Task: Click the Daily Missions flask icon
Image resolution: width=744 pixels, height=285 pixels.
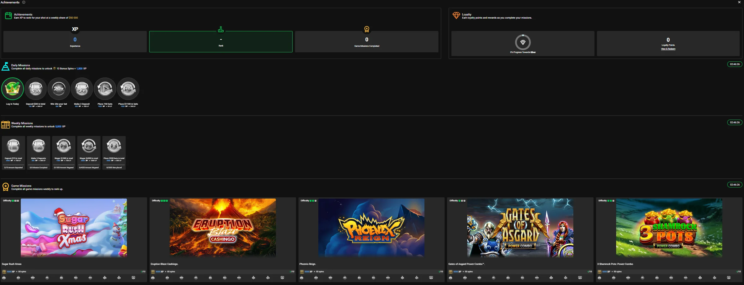Action: [5, 67]
